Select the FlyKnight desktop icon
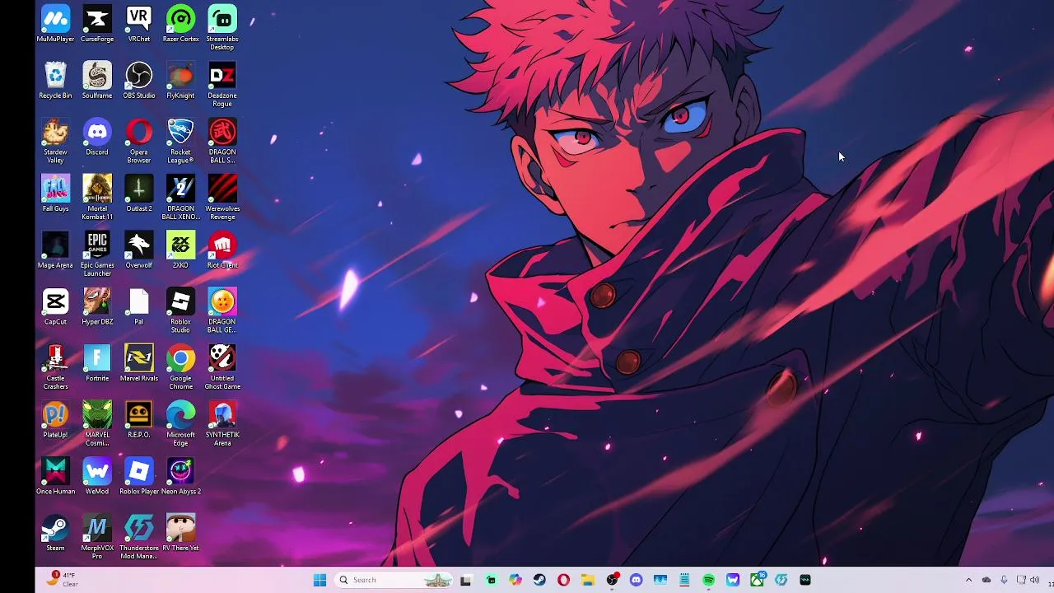 (180, 81)
